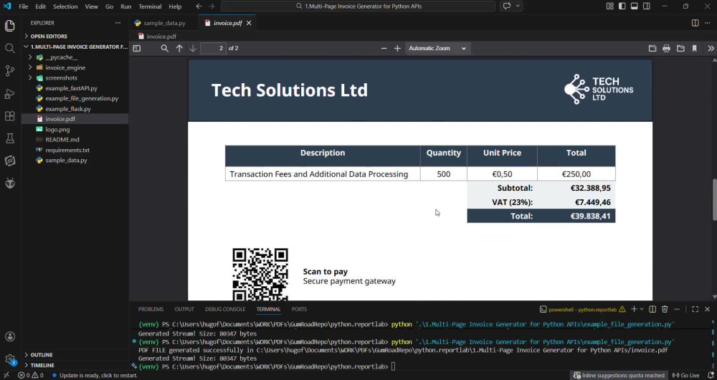Expand the Open Editors section
717x380 pixels.
point(49,36)
